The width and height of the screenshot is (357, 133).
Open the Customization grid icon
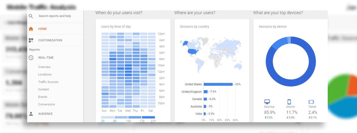click(31, 40)
